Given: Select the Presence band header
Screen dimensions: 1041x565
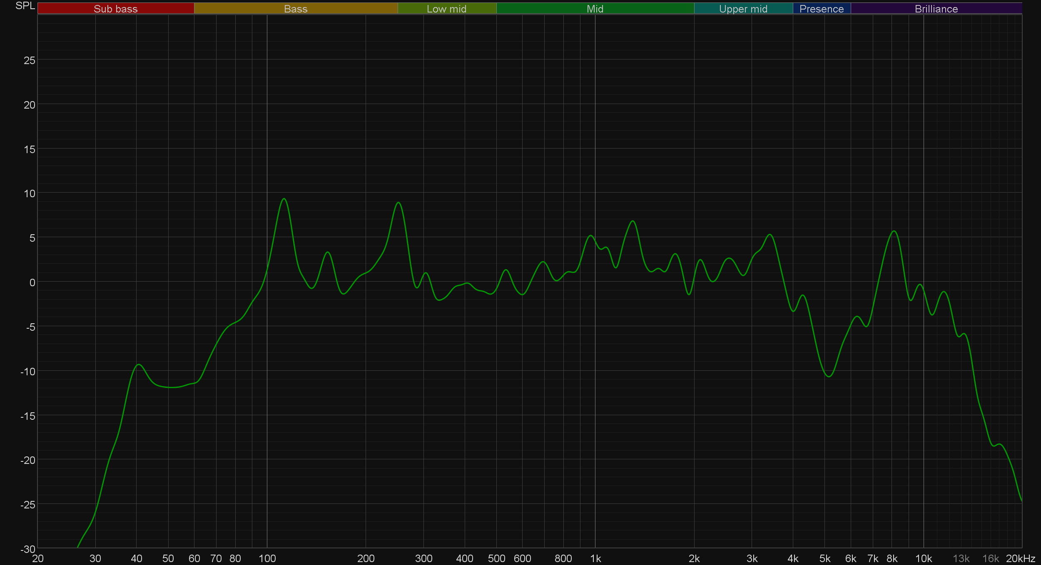Looking at the screenshot, I should [x=821, y=9].
